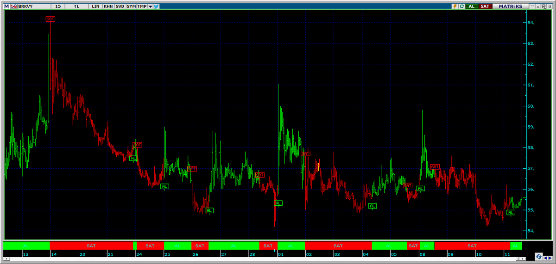Select the AL marker after date 26
This screenshot has width=556, height=264.
(209, 210)
